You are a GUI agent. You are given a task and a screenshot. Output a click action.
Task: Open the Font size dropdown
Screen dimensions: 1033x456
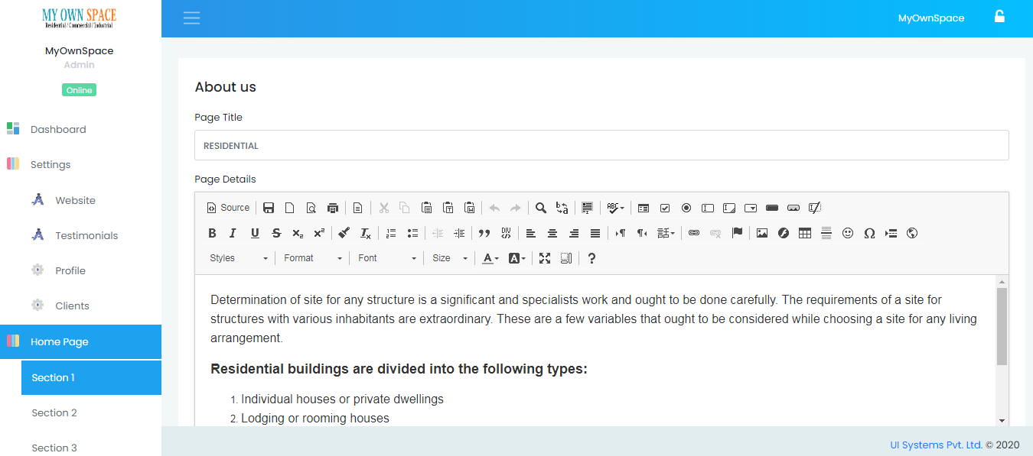(448, 258)
